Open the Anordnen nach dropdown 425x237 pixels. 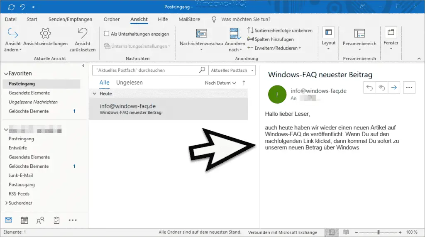235,39
